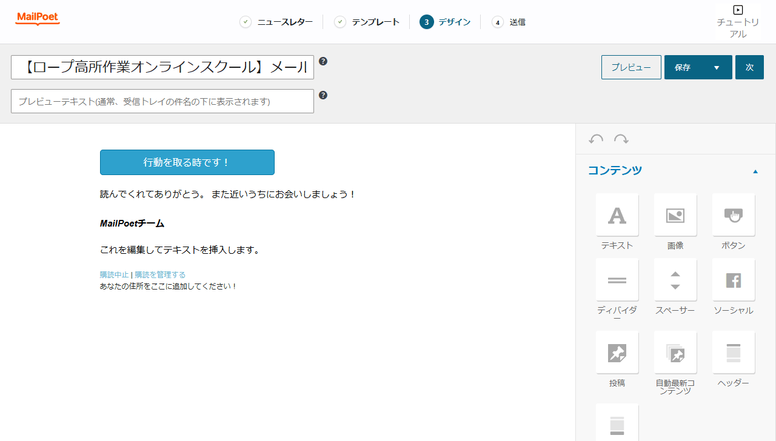Select the Button (ボタン) content block
This screenshot has height=441, width=776.
click(734, 215)
